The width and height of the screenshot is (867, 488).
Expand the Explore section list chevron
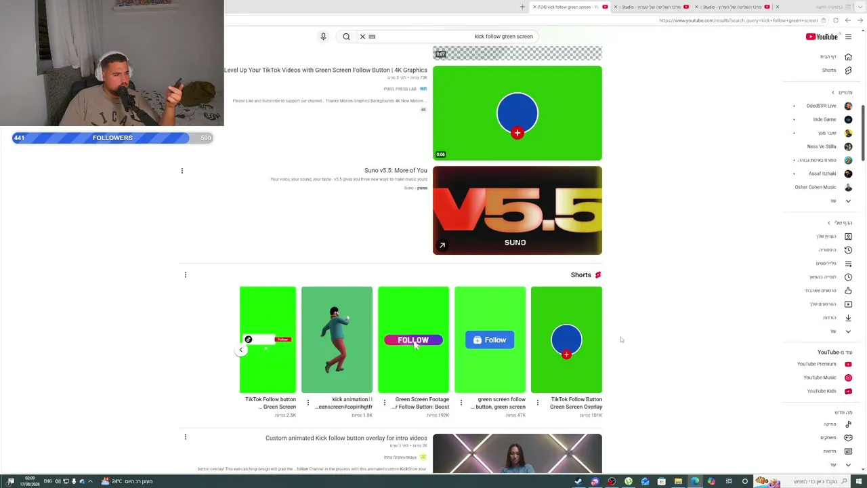(848, 465)
